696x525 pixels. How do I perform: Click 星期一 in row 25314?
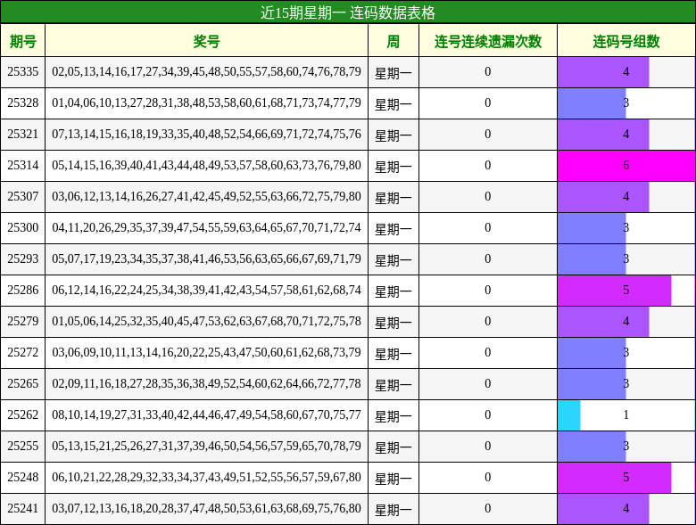(394, 167)
